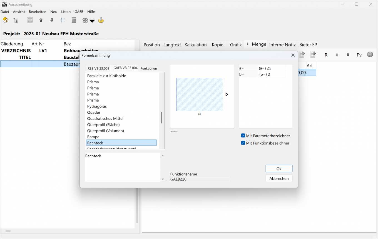Switch to the Interne Notiz tab

[x=282, y=45]
